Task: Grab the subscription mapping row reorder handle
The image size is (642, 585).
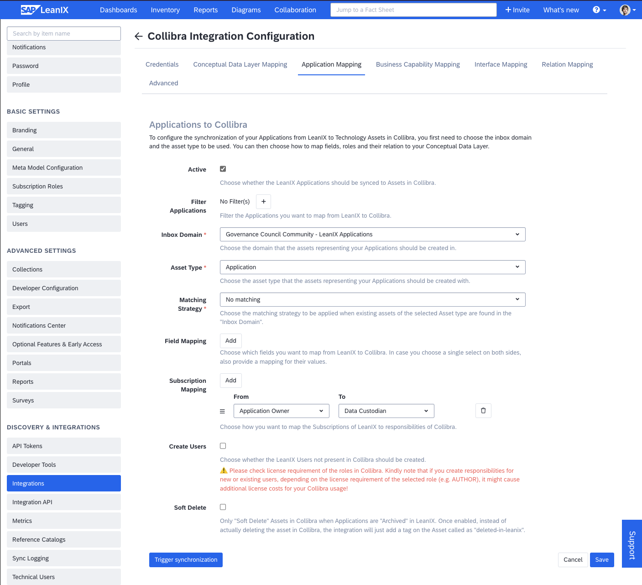Action: [222, 411]
